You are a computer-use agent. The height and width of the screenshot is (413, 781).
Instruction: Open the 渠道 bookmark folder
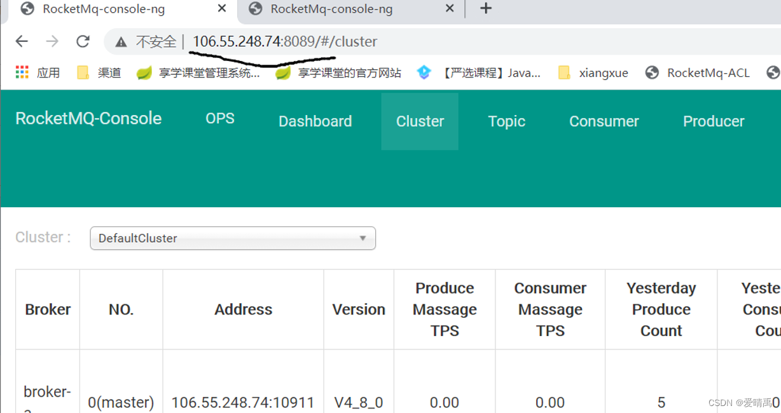point(99,72)
